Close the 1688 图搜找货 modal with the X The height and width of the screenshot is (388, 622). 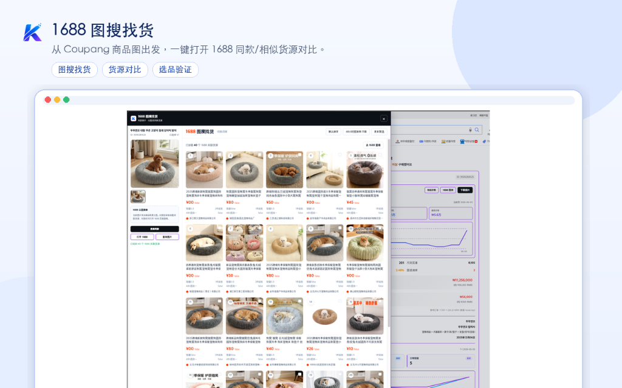pyautogui.click(x=384, y=118)
